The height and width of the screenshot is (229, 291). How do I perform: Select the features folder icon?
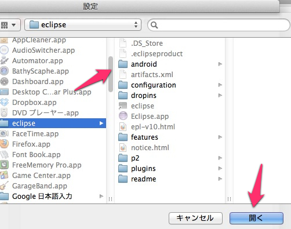(123, 137)
